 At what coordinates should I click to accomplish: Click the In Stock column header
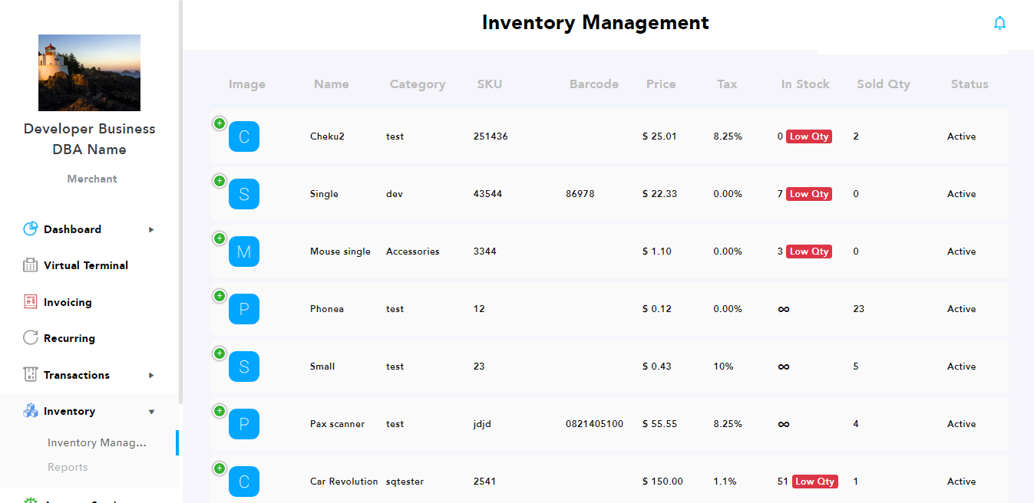805,84
